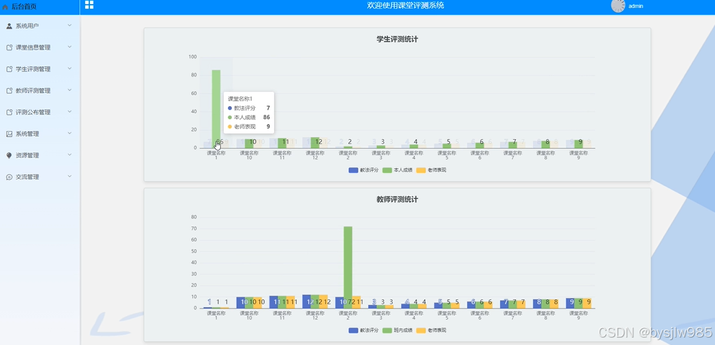Expand the 评测公布管理 chevron
This screenshot has width=715, height=345.
[70, 111]
